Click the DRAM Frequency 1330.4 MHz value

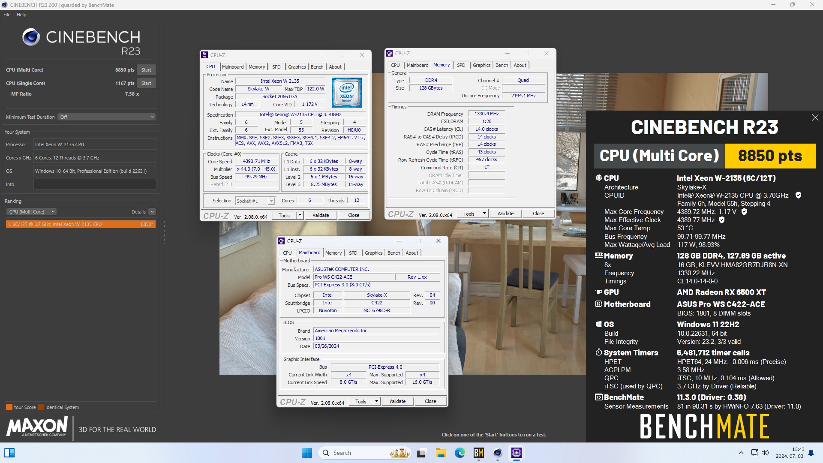[x=487, y=114]
